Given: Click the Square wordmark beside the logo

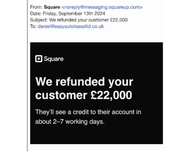Looking at the screenshot, I should coord(54,59).
